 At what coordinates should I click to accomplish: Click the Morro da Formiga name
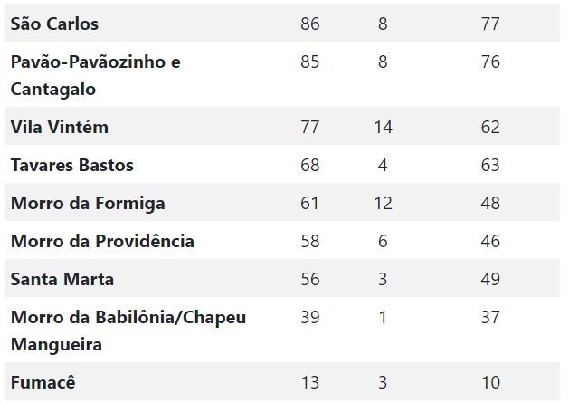point(88,204)
